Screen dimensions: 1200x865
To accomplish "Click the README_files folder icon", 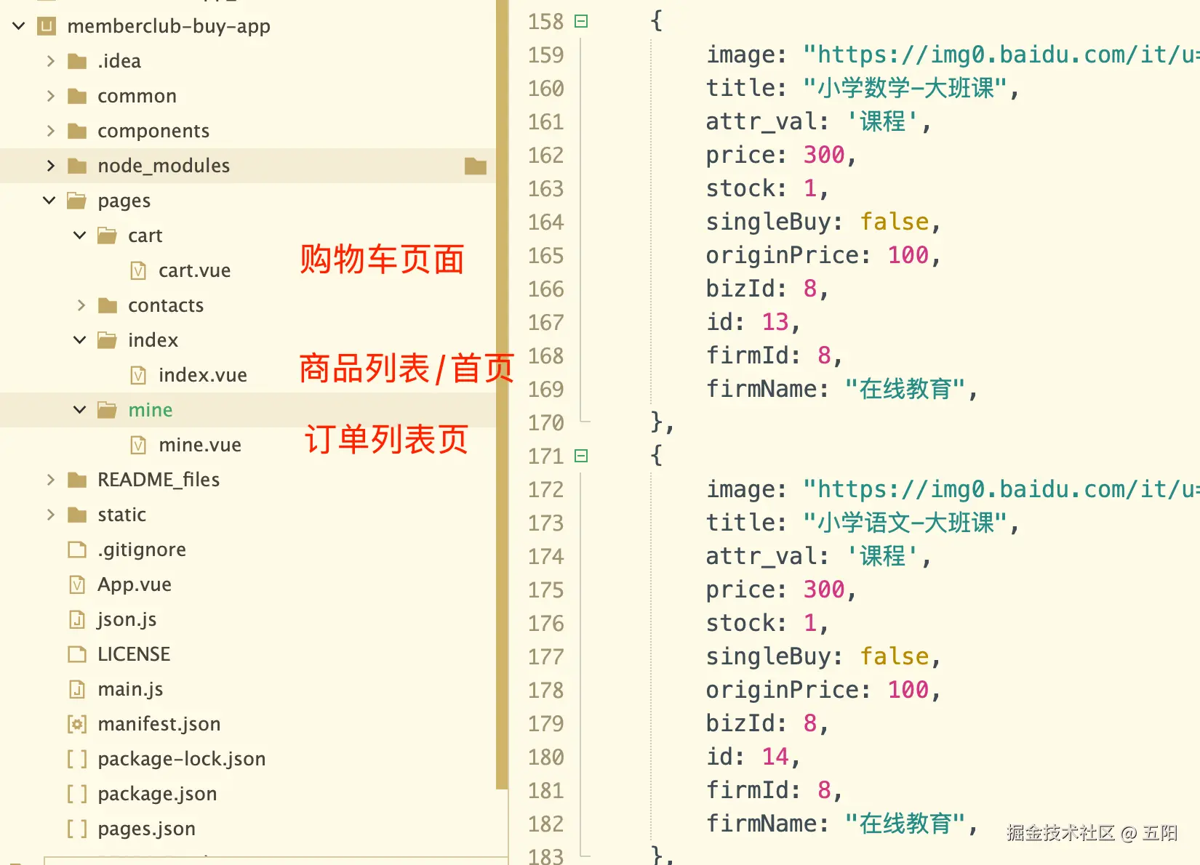I will pos(77,480).
